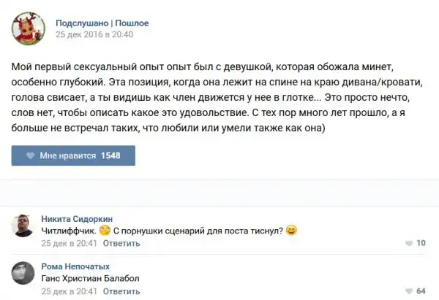The height and width of the screenshot is (300, 439).
Task: Open Никита Сидоркин's profile name link
Action: [77, 219]
